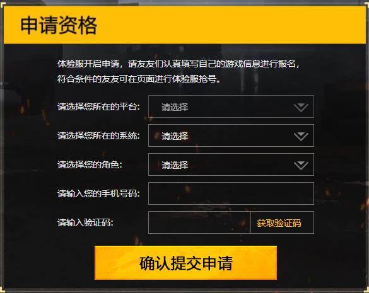Click the platform dropdown's chevron arrow icon

click(301, 107)
